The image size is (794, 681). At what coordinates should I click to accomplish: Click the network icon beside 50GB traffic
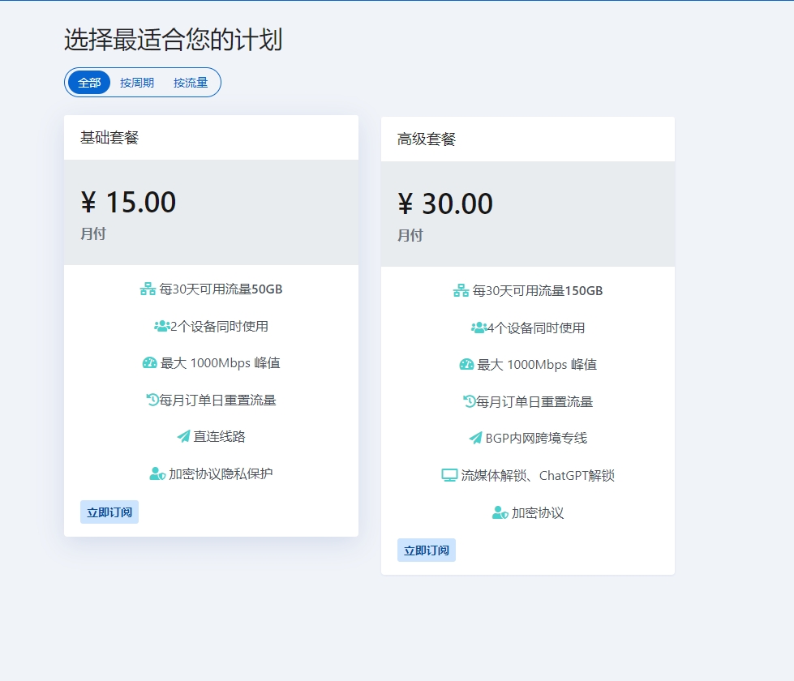[x=148, y=289]
